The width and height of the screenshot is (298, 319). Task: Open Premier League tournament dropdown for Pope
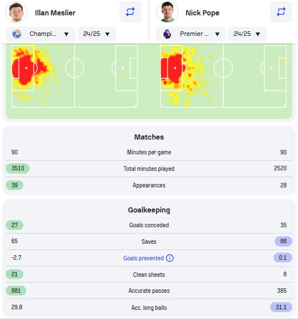point(191,34)
